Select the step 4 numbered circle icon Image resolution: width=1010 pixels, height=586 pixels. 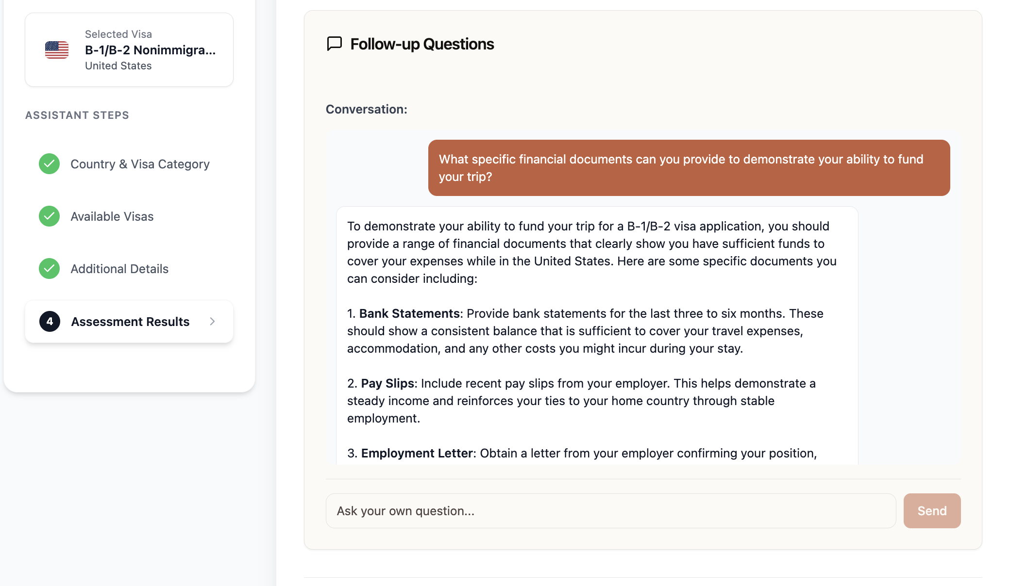pos(50,322)
